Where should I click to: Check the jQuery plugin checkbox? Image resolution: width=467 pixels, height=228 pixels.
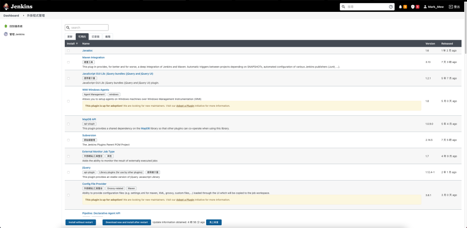[x=68, y=172]
